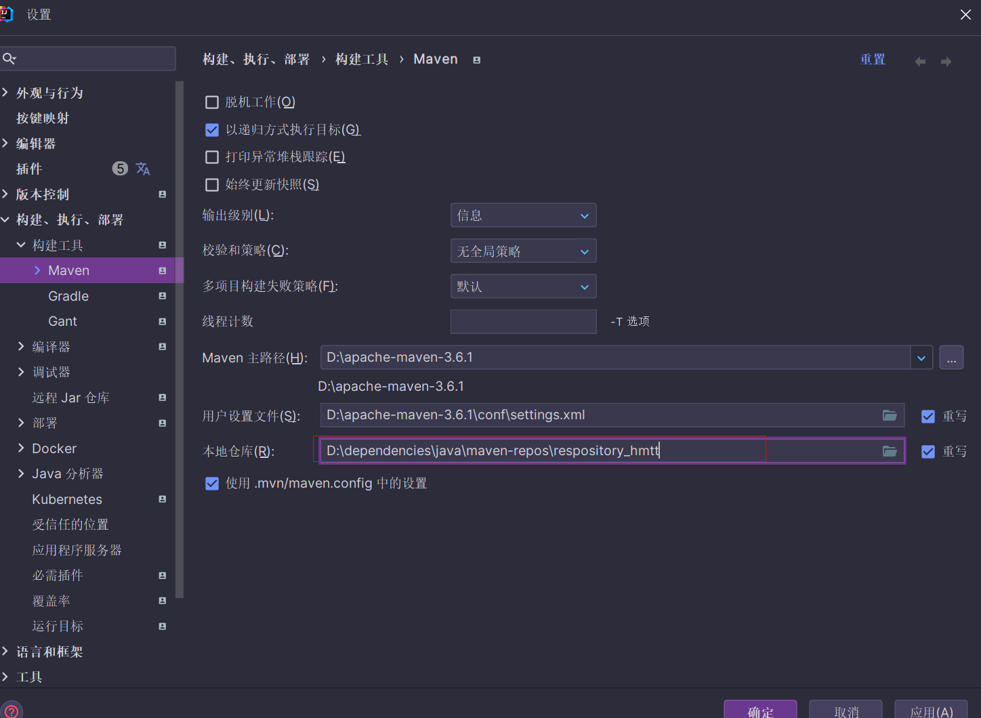
Task: Click the project-level icon beside Gradle
Action: pyautogui.click(x=163, y=296)
